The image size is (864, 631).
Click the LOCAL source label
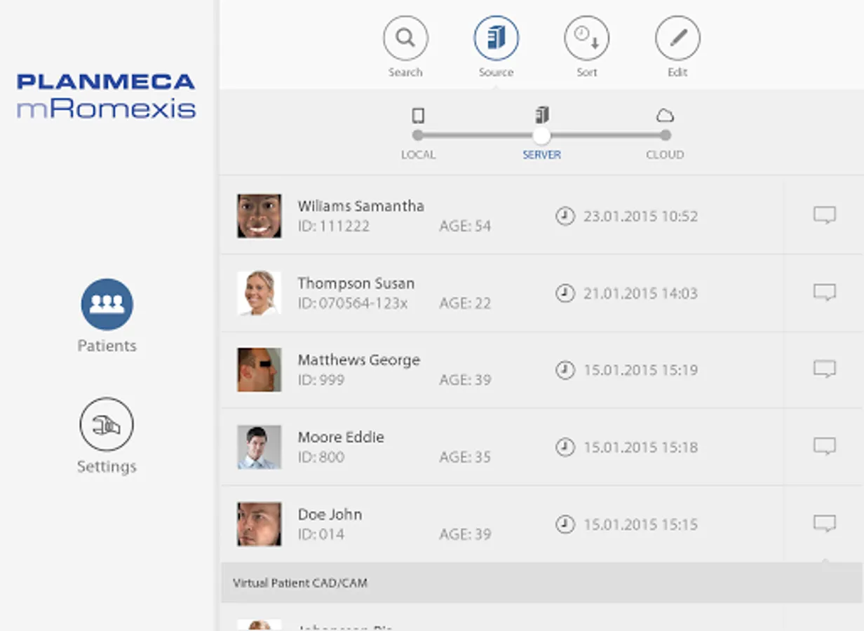(x=418, y=155)
